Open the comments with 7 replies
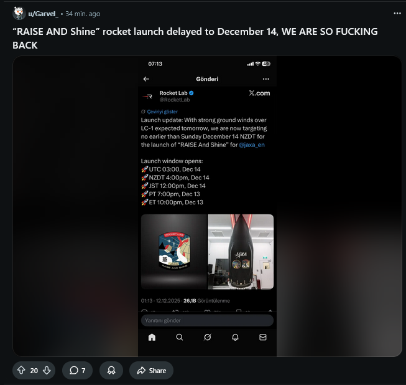Image resolution: width=406 pixels, height=385 pixels. pos(77,370)
